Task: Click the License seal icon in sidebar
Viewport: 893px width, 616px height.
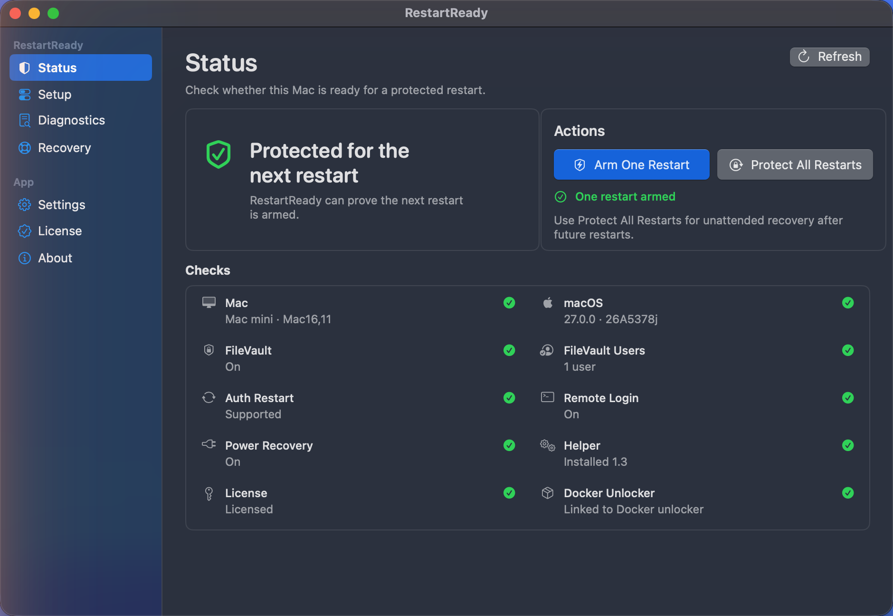Action: (25, 231)
